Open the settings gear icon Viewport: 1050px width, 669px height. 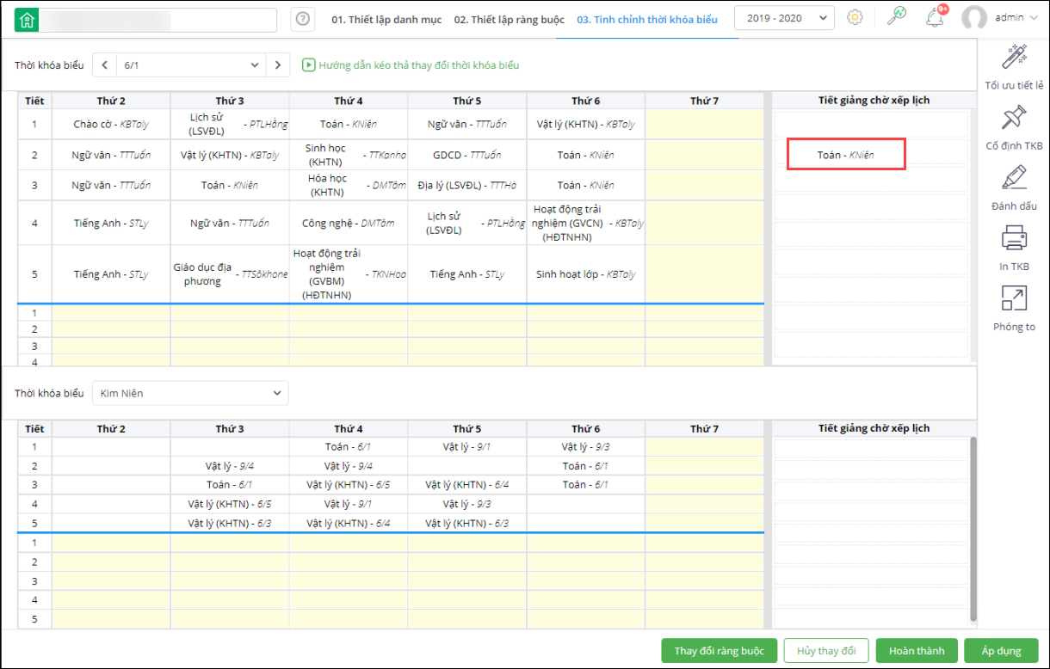point(855,18)
